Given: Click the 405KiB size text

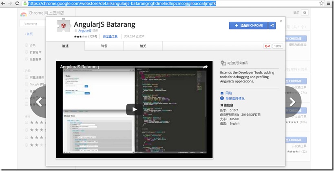Looking at the screenshot, I should (234, 119).
